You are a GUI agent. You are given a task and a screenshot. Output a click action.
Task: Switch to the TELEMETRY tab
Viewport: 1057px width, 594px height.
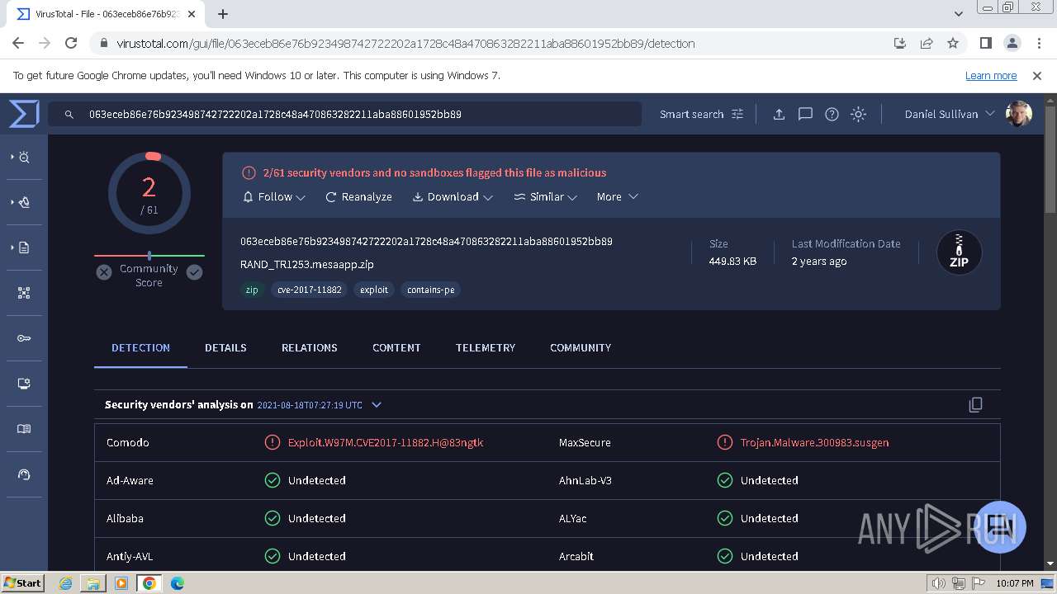click(x=486, y=347)
